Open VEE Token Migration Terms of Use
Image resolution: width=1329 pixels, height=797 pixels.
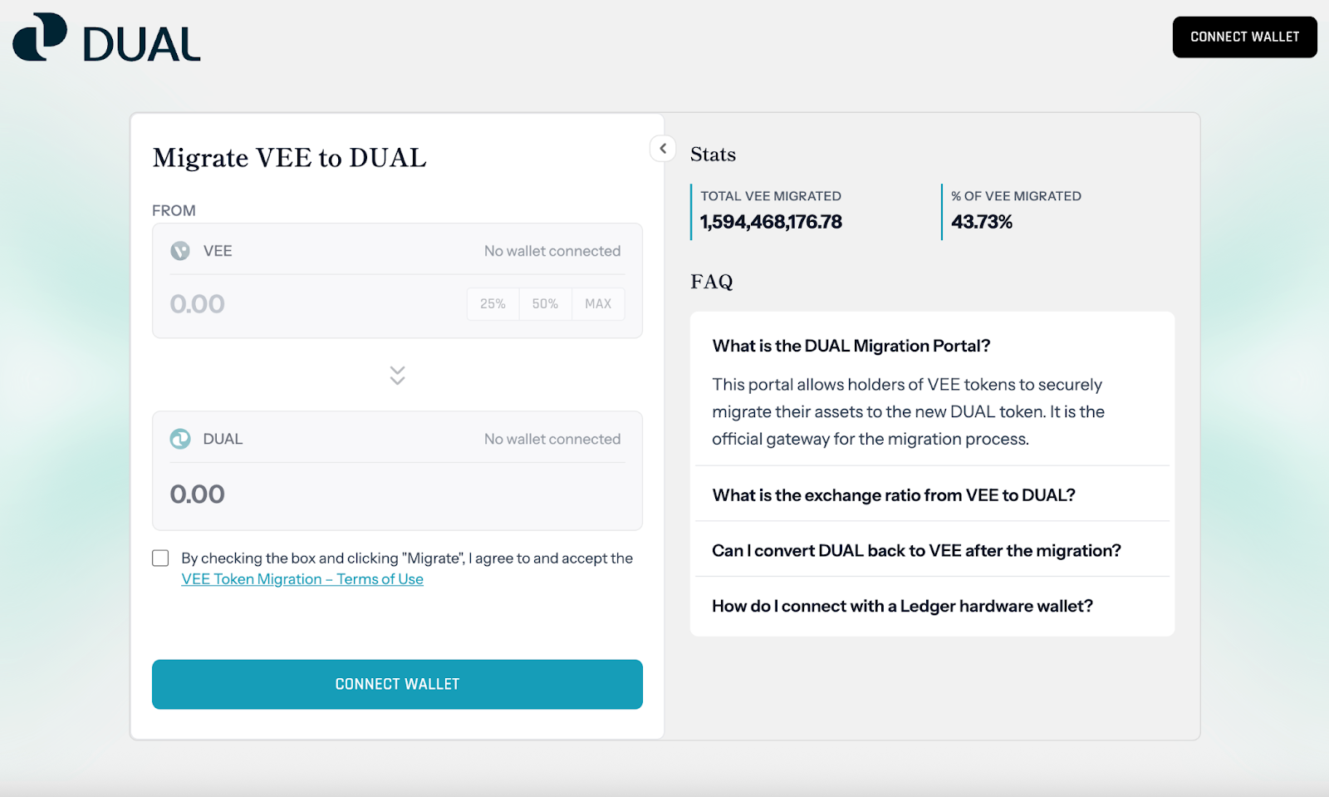[302, 579]
